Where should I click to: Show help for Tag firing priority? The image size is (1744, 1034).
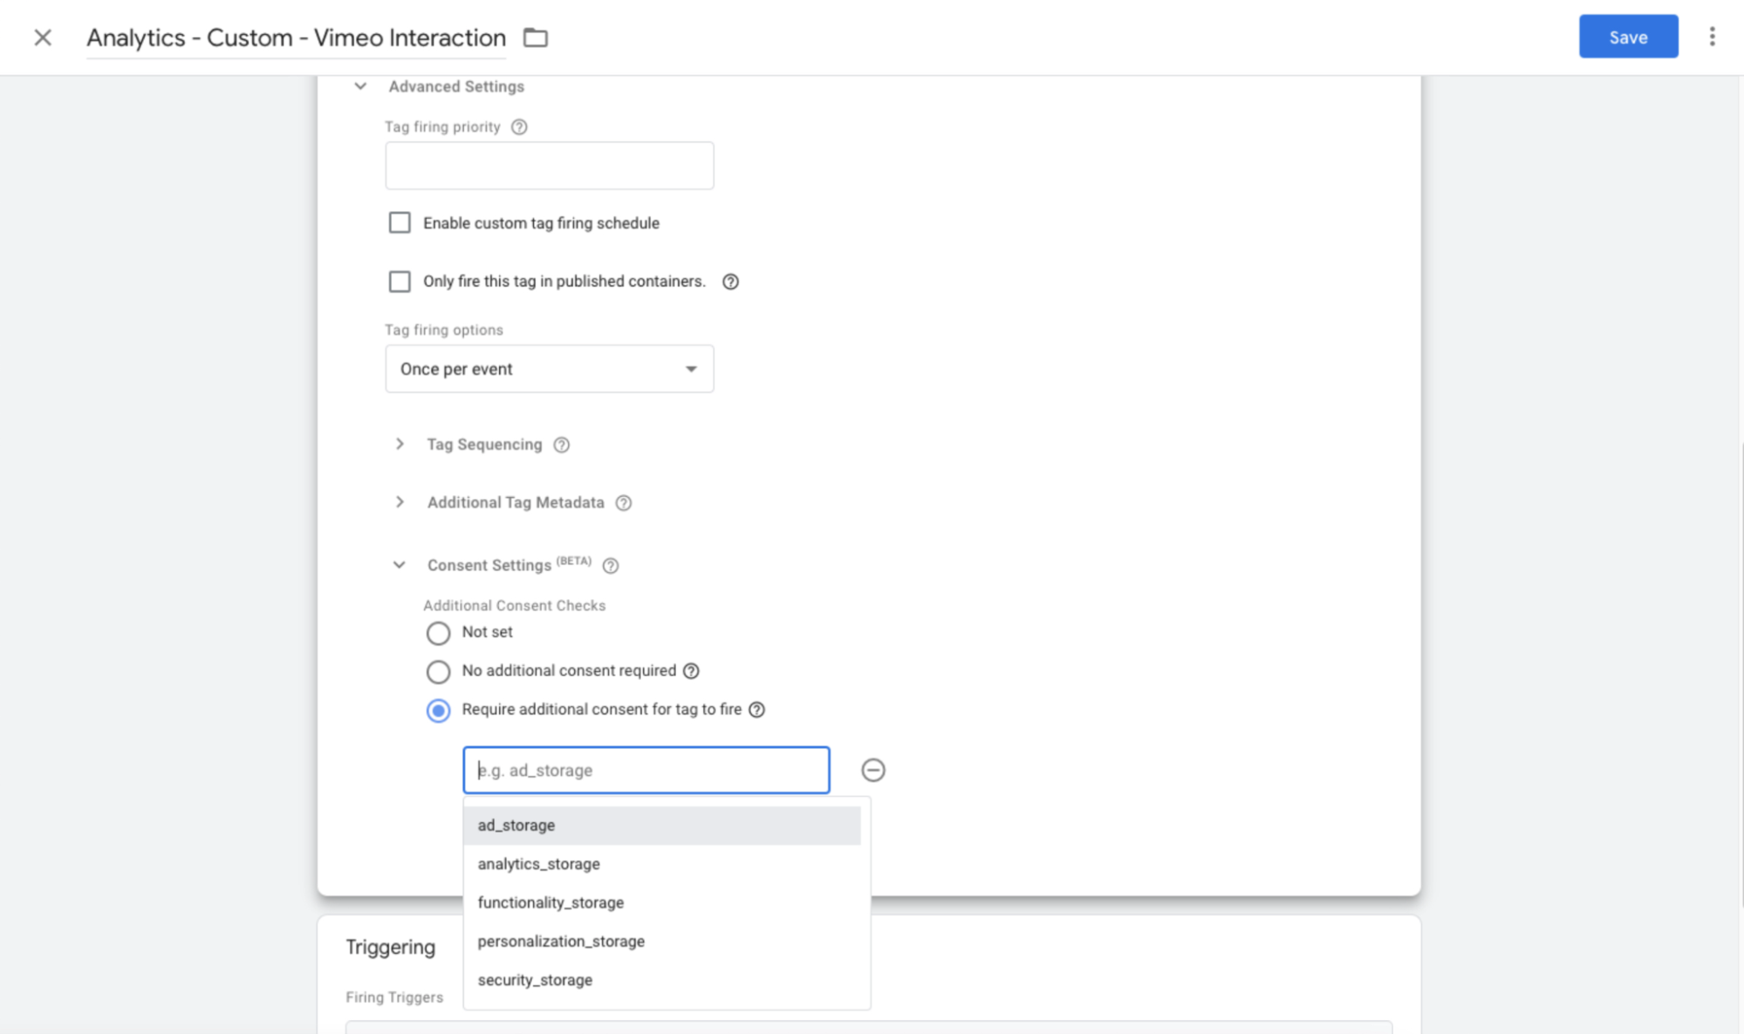tap(519, 127)
